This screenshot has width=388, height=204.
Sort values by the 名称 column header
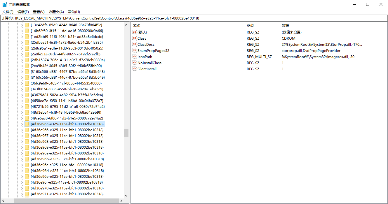pyautogui.click(x=187, y=26)
